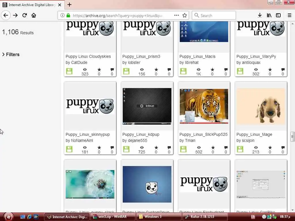Bookmark this page with the star
This screenshot has height=221, width=295.
pyautogui.click(x=185, y=16)
